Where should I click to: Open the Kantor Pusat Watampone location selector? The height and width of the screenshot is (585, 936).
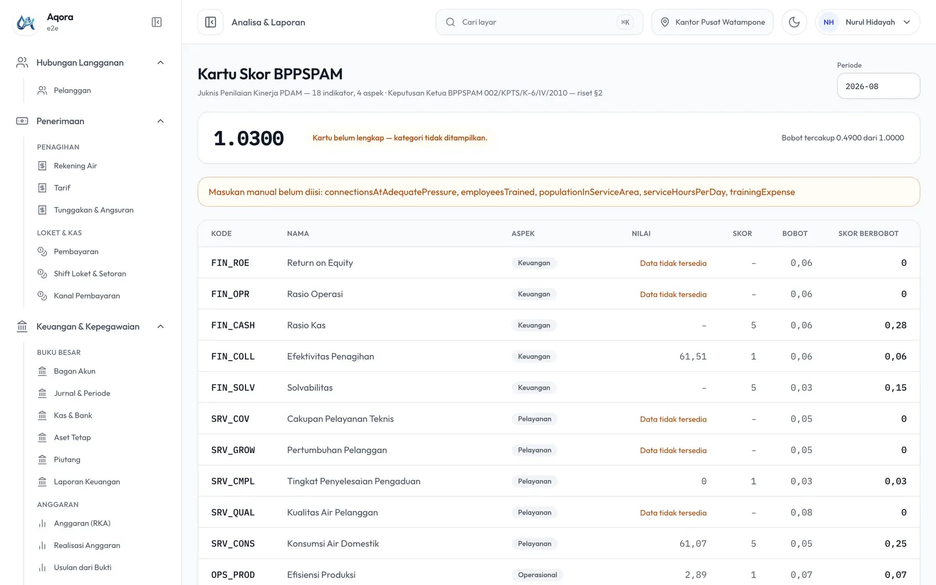[712, 22]
